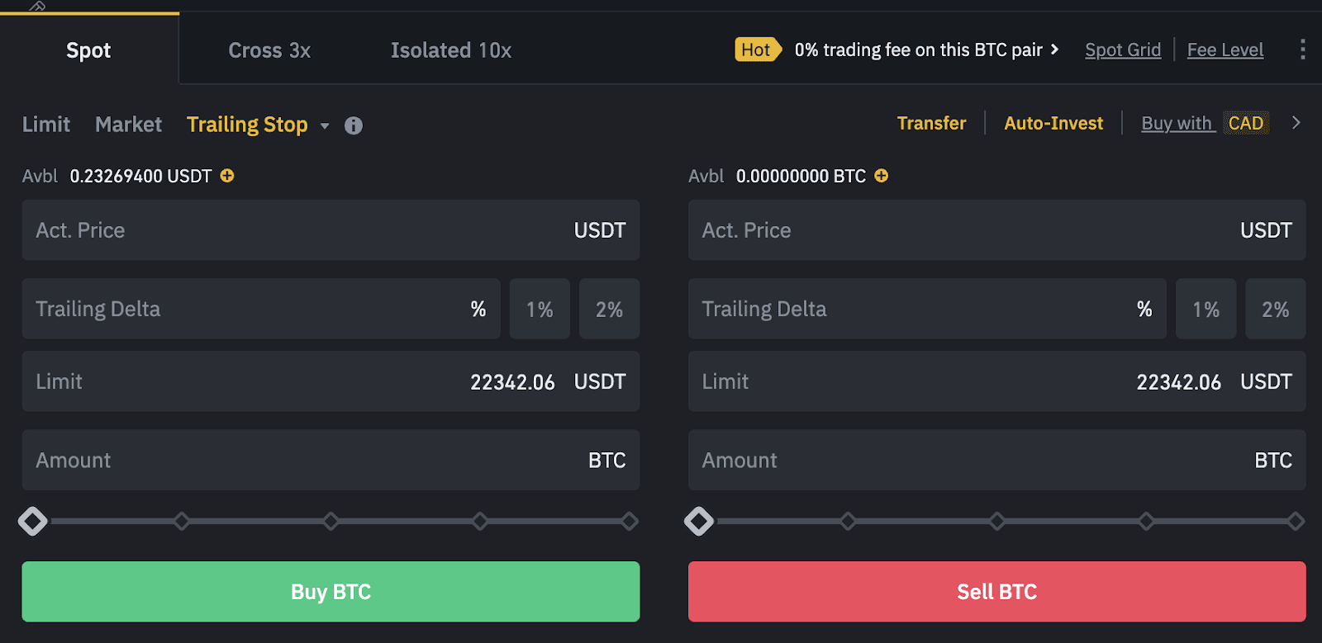The image size is (1322, 643).
Task: Open the Spot Grid link
Action: coord(1123,50)
